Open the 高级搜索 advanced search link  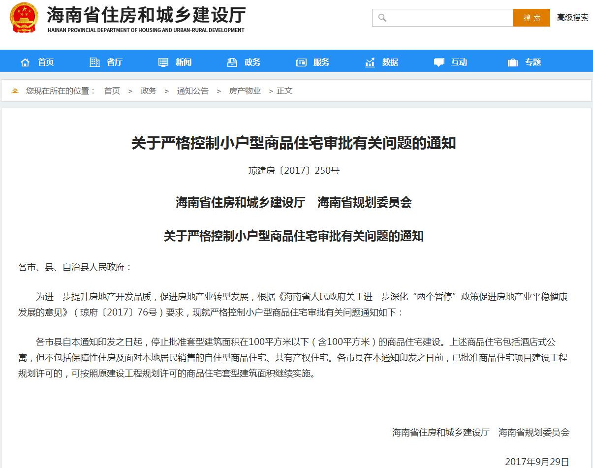[572, 18]
